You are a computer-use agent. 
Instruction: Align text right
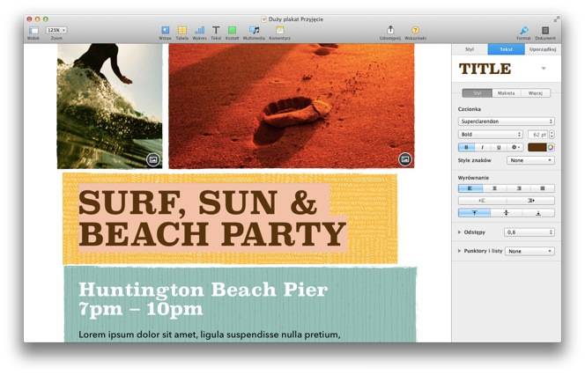[x=519, y=188]
